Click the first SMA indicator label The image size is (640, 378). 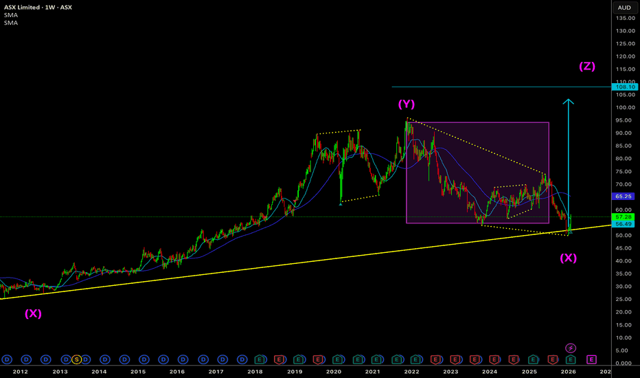click(x=10, y=15)
